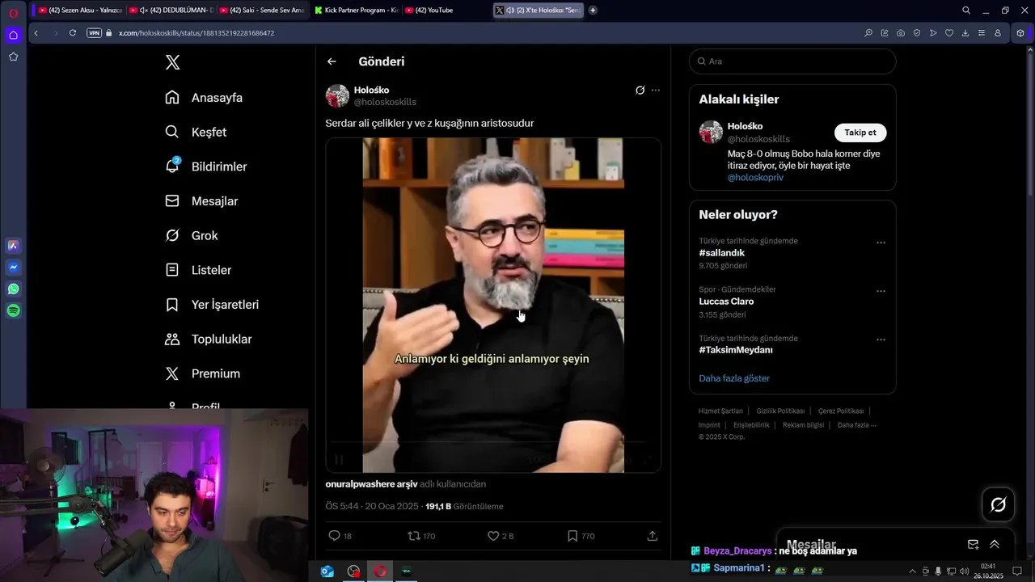Switch to the (42) YouTube tab
The width and height of the screenshot is (1035, 582).
coord(446,11)
